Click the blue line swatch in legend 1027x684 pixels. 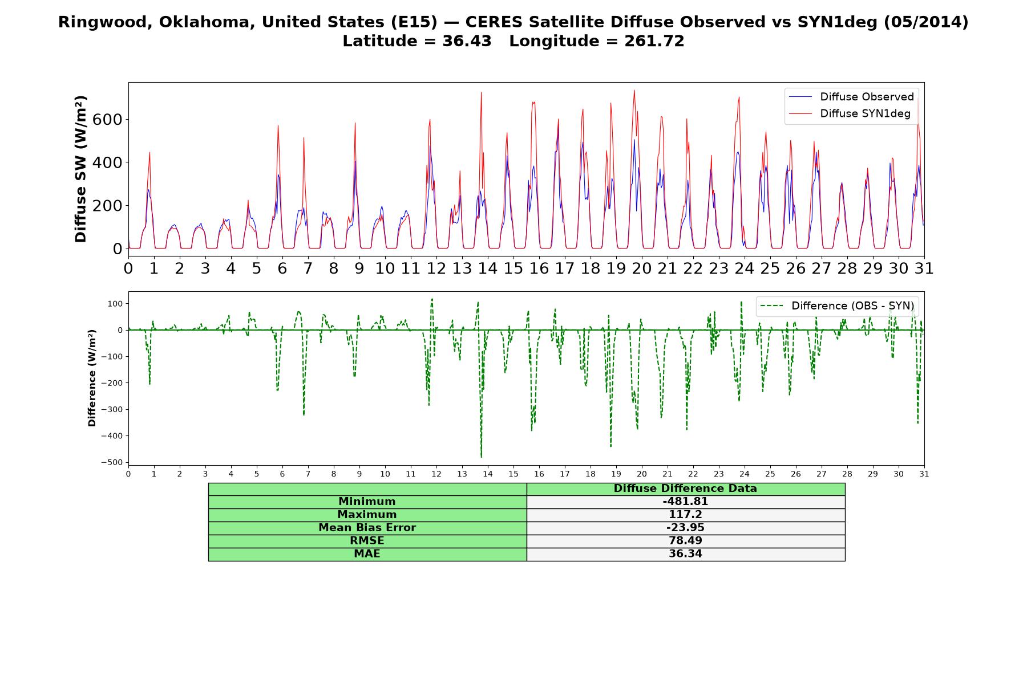(800, 97)
